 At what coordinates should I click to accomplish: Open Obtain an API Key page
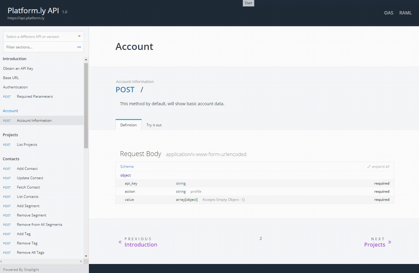(x=18, y=68)
